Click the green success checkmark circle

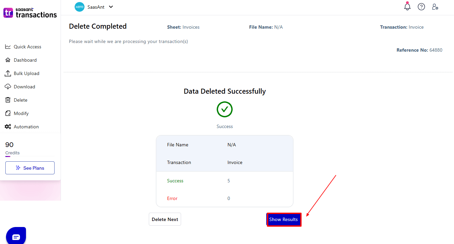225,109
